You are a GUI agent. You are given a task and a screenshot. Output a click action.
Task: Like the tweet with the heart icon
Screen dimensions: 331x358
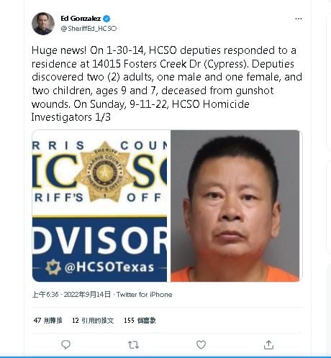(x=201, y=344)
